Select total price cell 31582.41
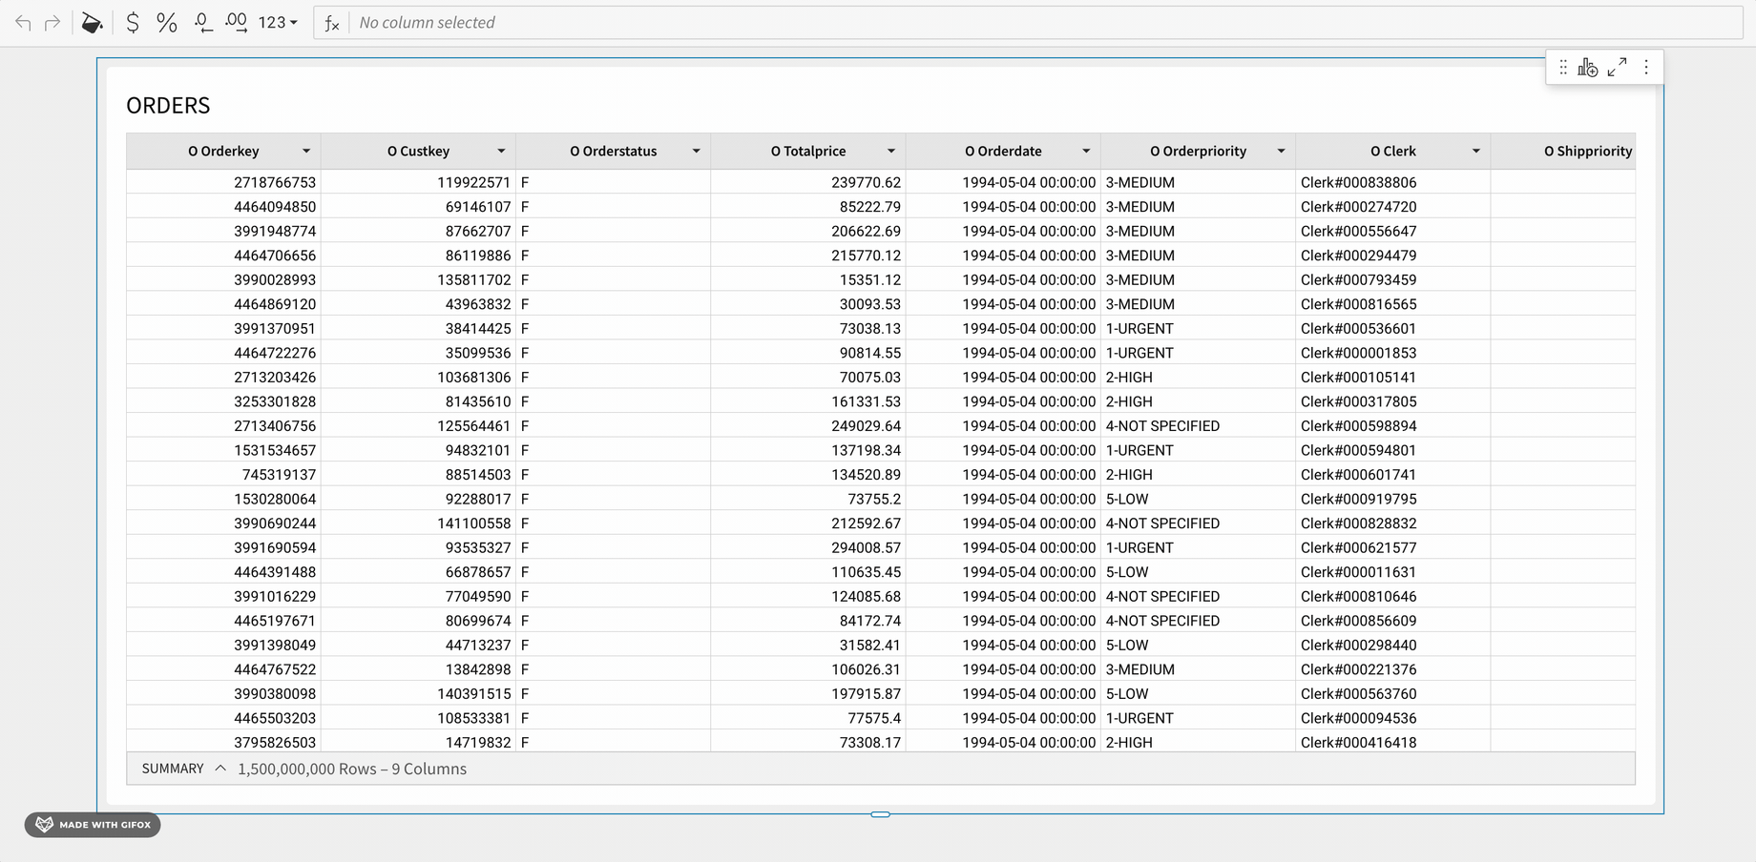The width and height of the screenshot is (1756, 862). (808, 645)
